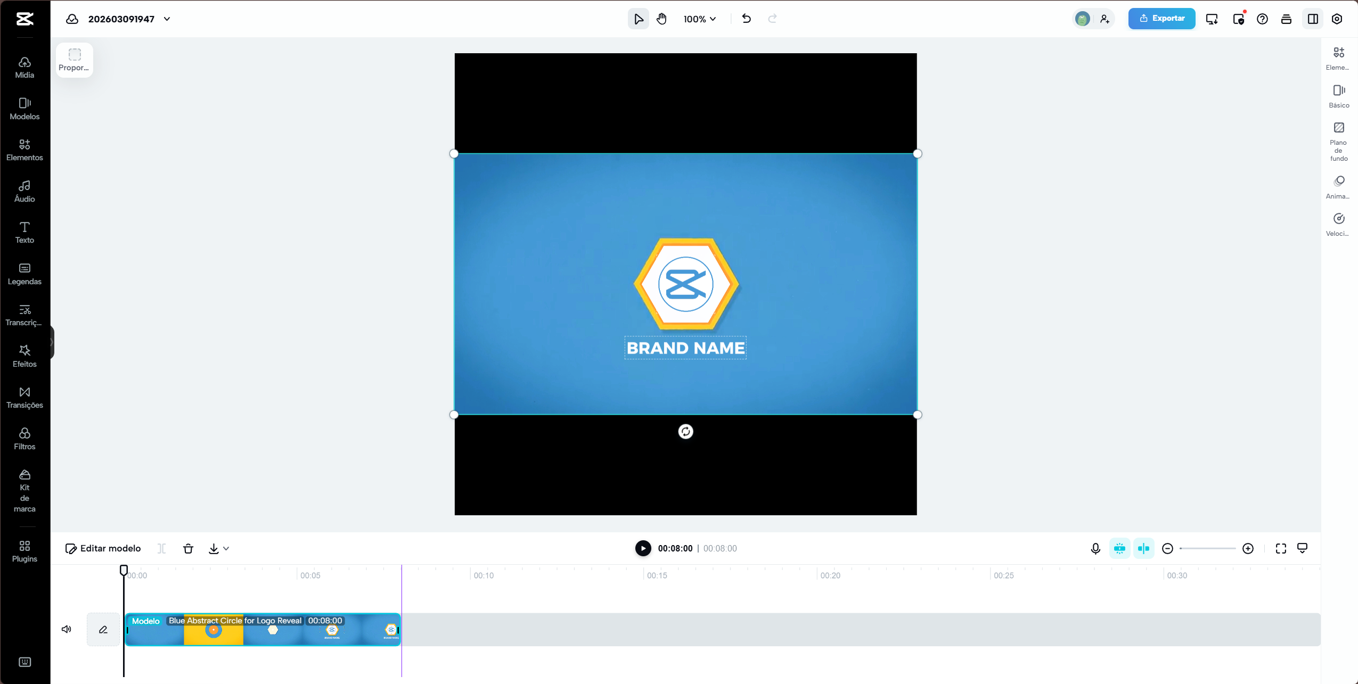Screen dimensions: 1358x684
Task: Click the Exportar button
Action: pos(1161,19)
